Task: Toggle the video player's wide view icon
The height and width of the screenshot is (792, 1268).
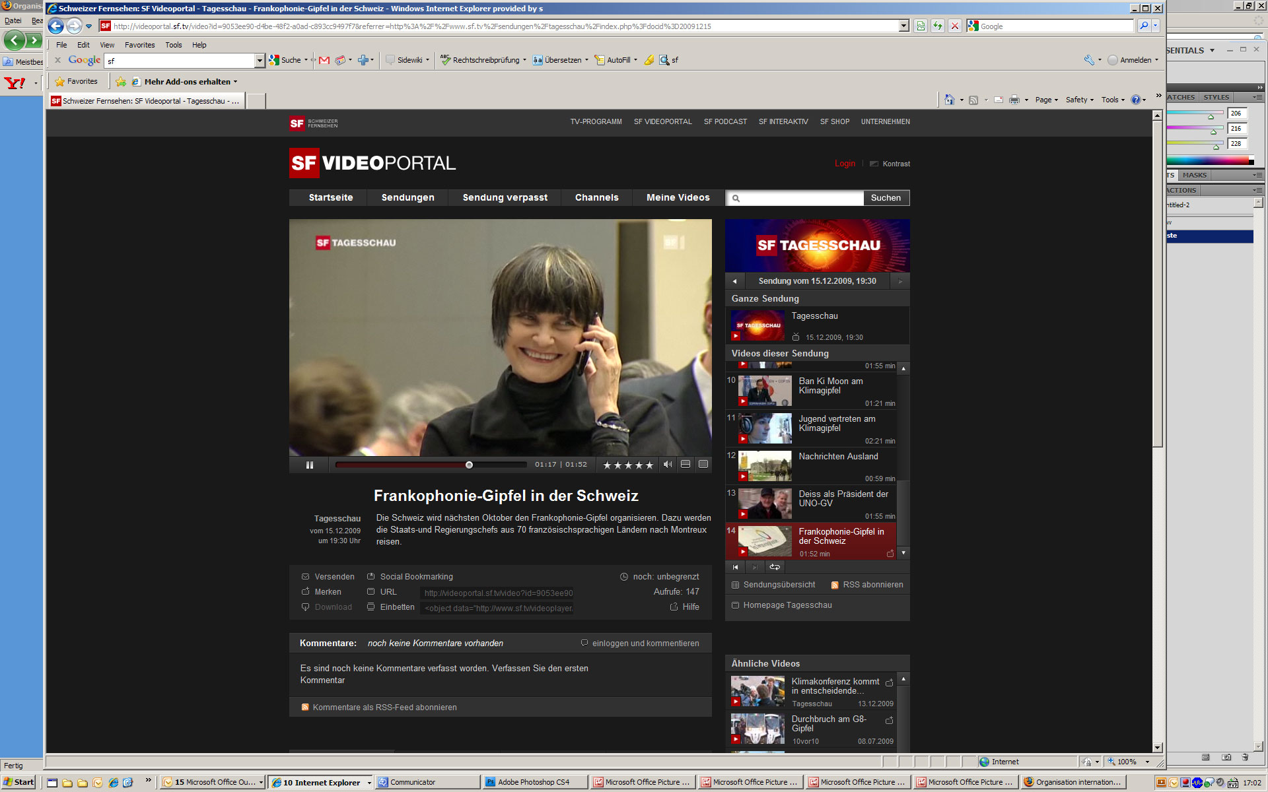Action: pos(686,465)
